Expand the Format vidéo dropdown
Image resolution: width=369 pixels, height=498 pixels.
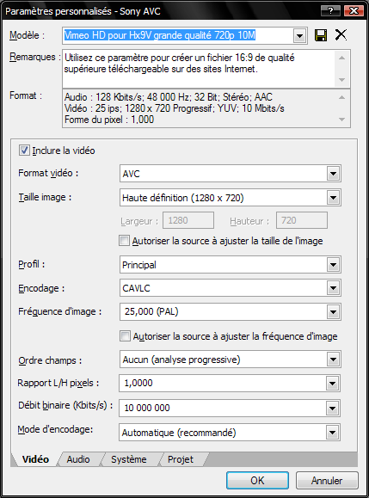click(x=333, y=174)
